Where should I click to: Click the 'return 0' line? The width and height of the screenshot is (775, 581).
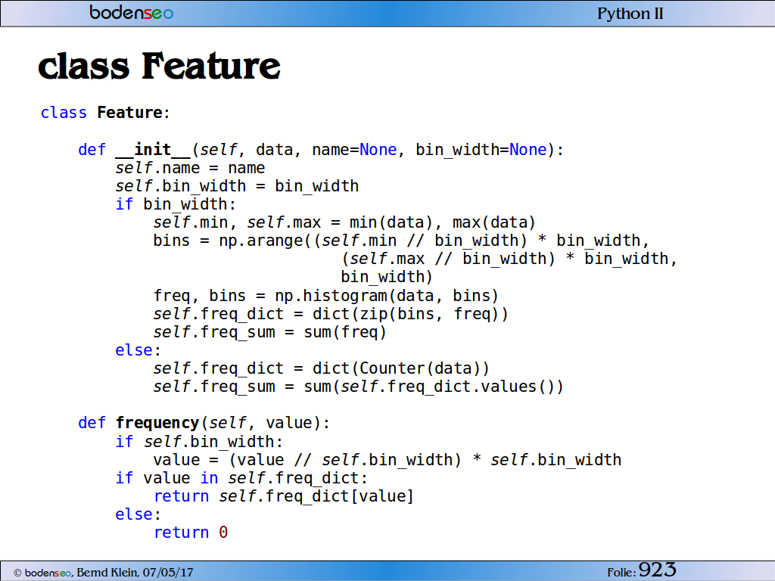coord(191,533)
